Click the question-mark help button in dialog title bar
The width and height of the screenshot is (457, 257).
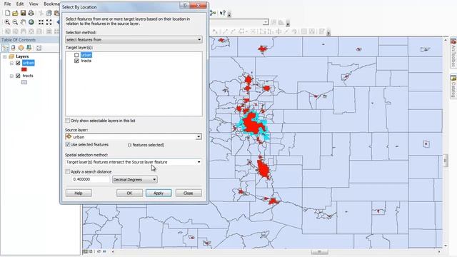pos(184,6)
